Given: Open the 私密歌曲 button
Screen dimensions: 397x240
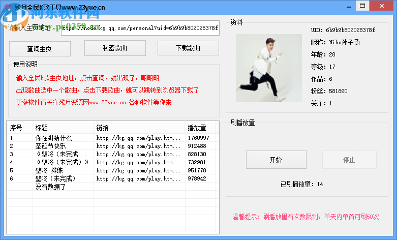Looking at the screenshot, I should (x=115, y=48).
